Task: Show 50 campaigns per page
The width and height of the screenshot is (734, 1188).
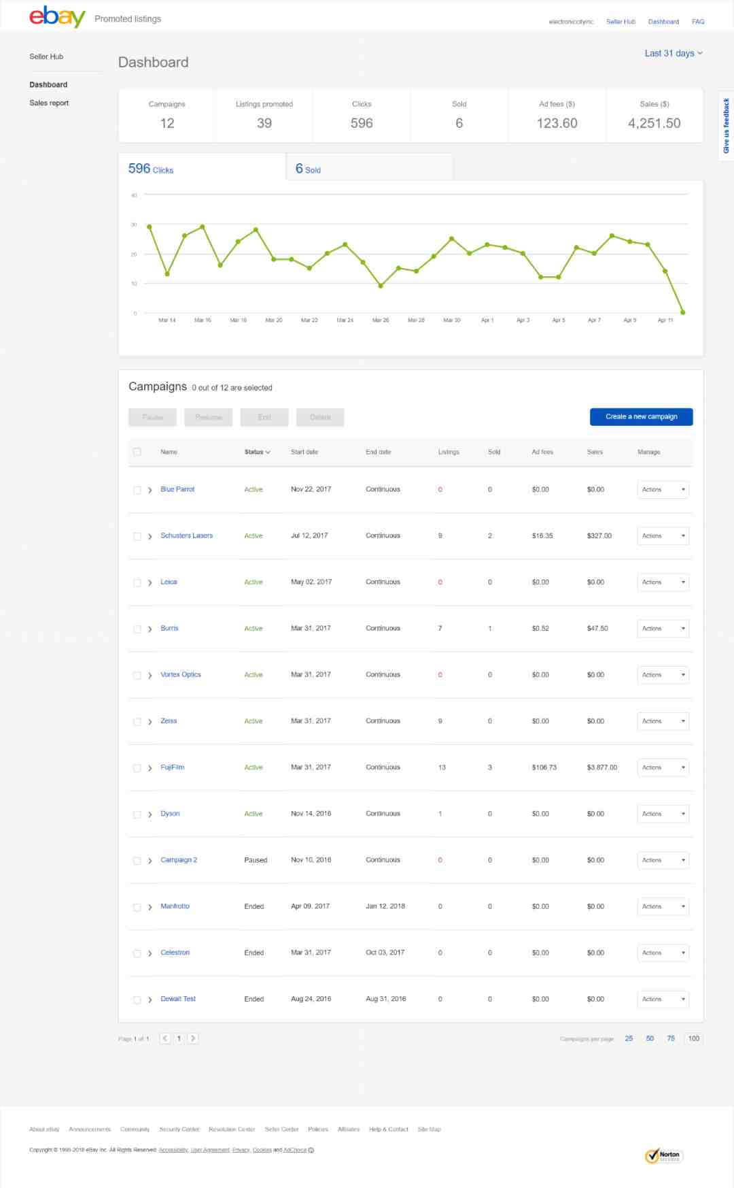Action: click(x=650, y=1038)
